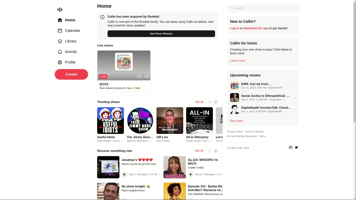Click See more under Upcoming rooms

pyautogui.click(x=236, y=121)
